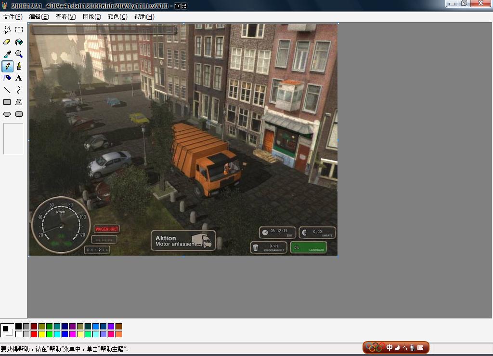Pick the red color swatch
The height and width of the screenshot is (356, 493).
pos(34,334)
